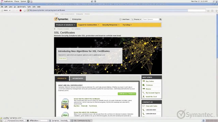Open the Back history dropdown arrow

pos(10,11)
